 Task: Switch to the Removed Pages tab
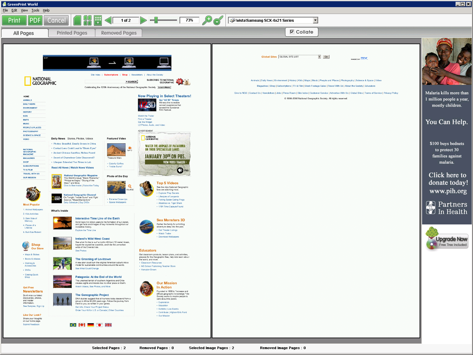[119, 33]
